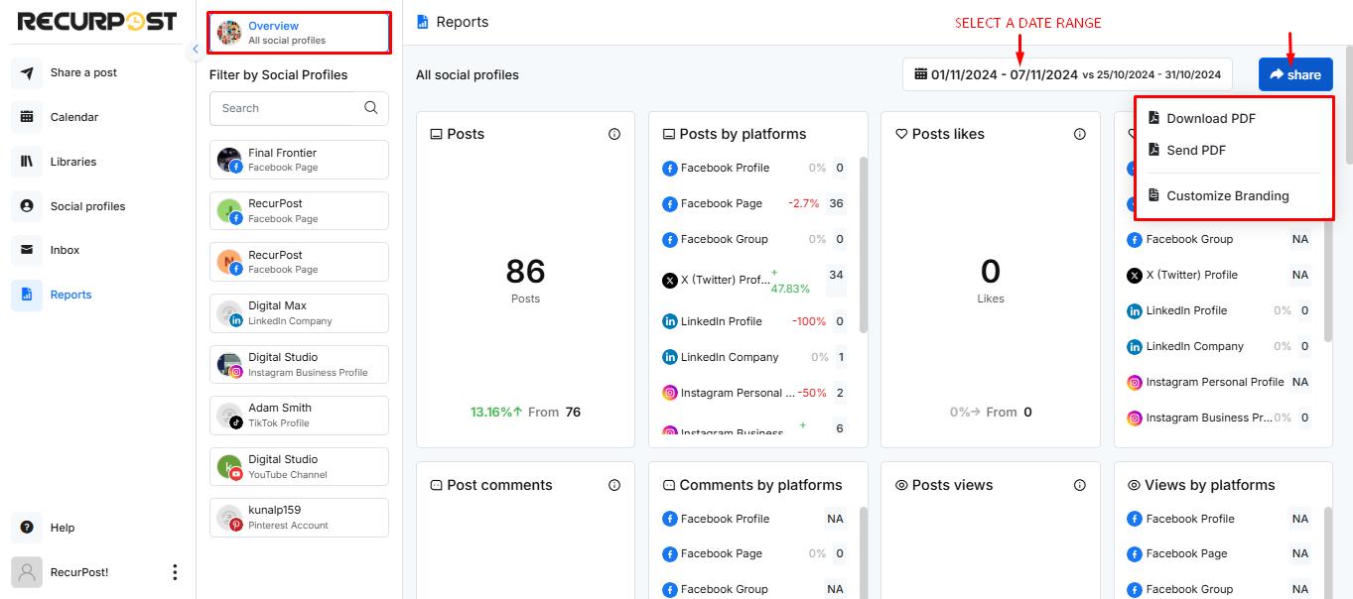The height and width of the screenshot is (599, 1353).
Task: Click the blue share button
Action: tap(1295, 74)
